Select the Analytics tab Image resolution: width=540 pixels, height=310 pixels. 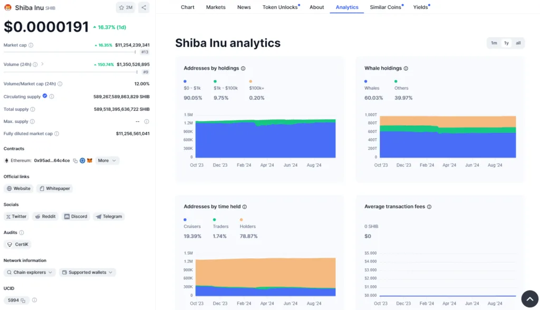click(x=347, y=7)
